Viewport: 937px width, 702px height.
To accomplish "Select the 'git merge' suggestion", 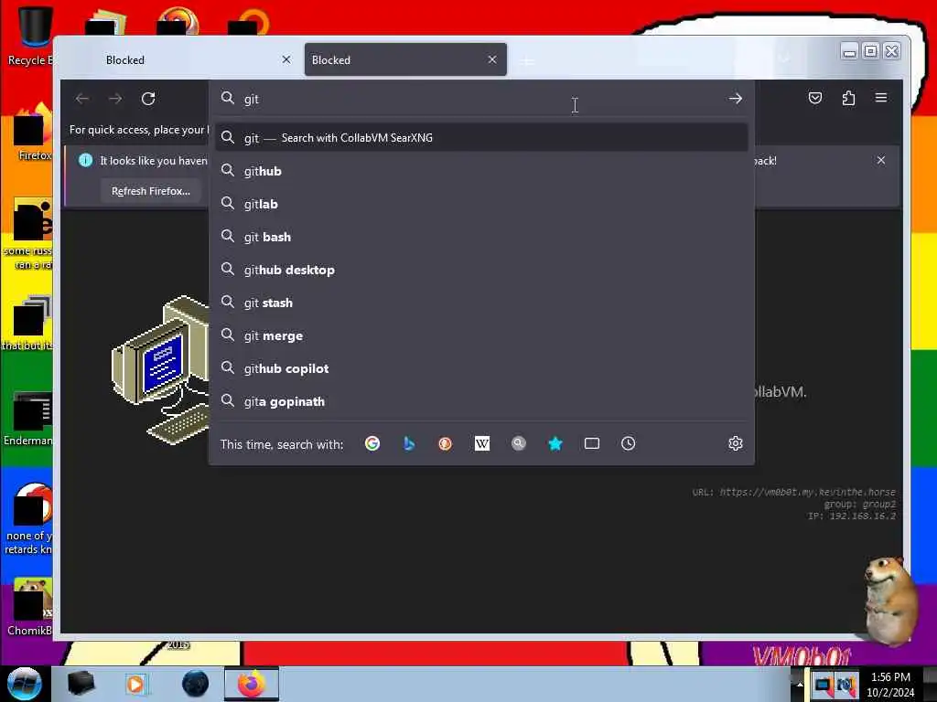I will point(481,335).
